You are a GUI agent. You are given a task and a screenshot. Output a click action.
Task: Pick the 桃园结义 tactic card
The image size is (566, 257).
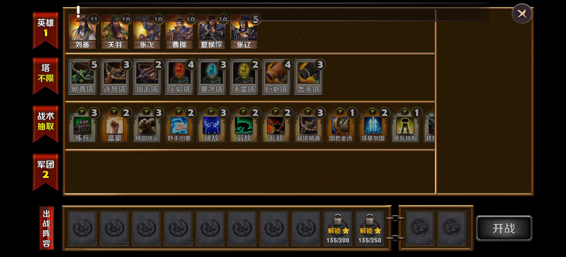pos(147,126)
